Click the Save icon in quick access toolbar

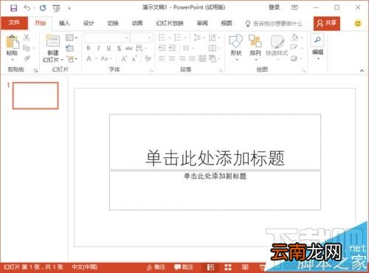(13, 8)
